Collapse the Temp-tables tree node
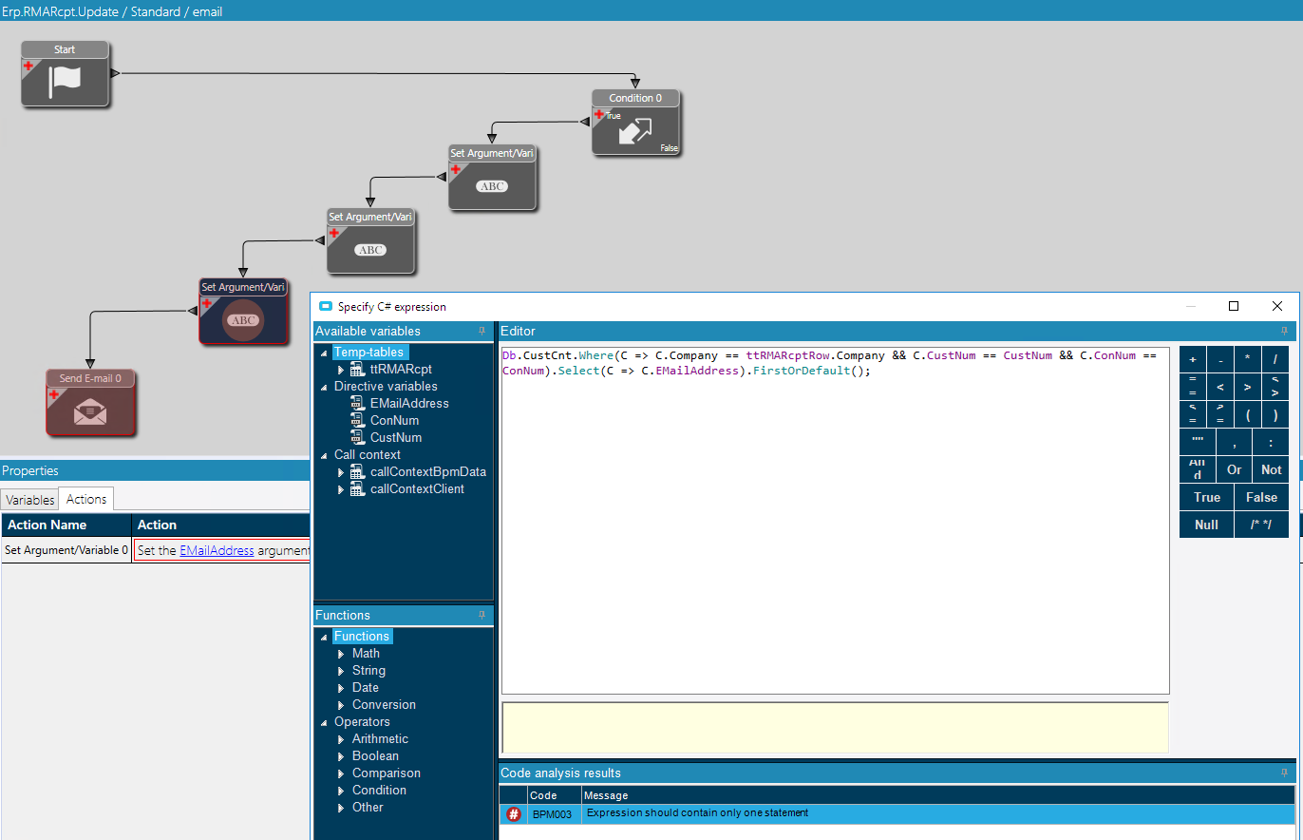Screen dimensions: 1303x840 click(x=324, y=353)
